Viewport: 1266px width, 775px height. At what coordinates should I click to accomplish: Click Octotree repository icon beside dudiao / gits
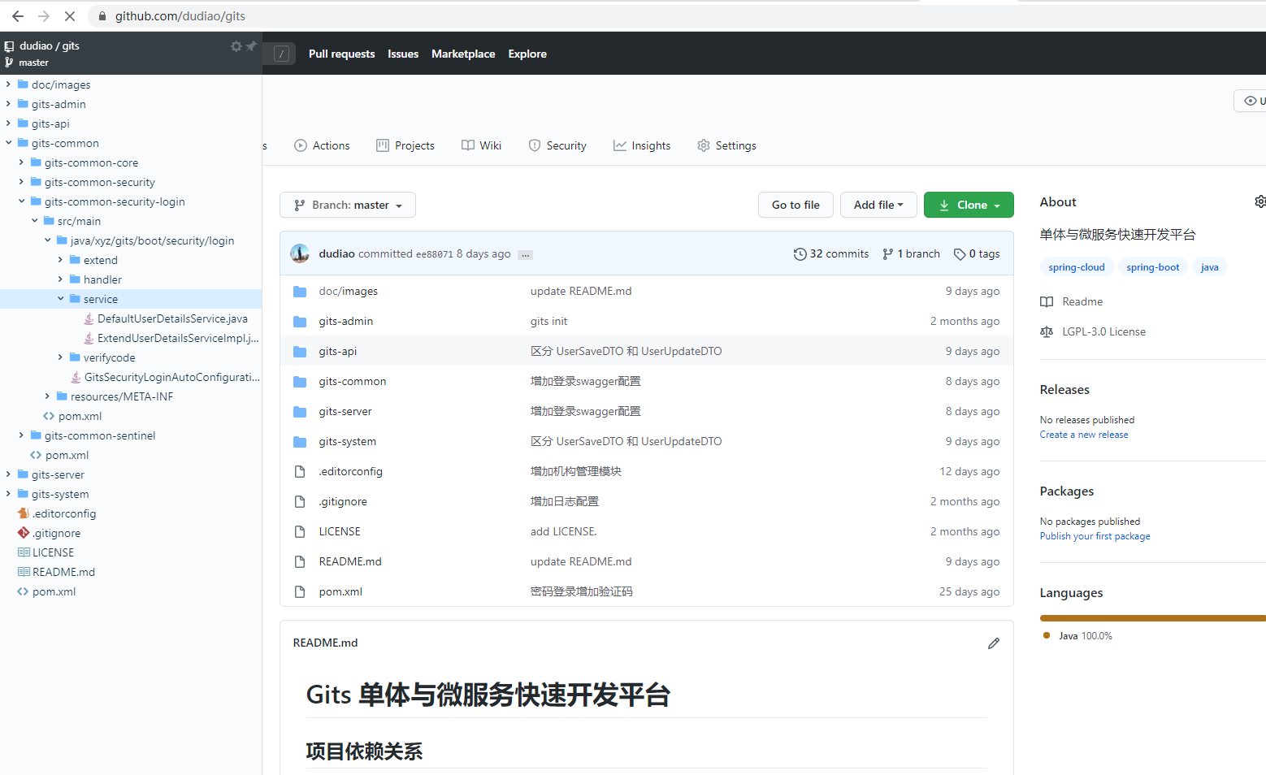click(x=9, y=46)
